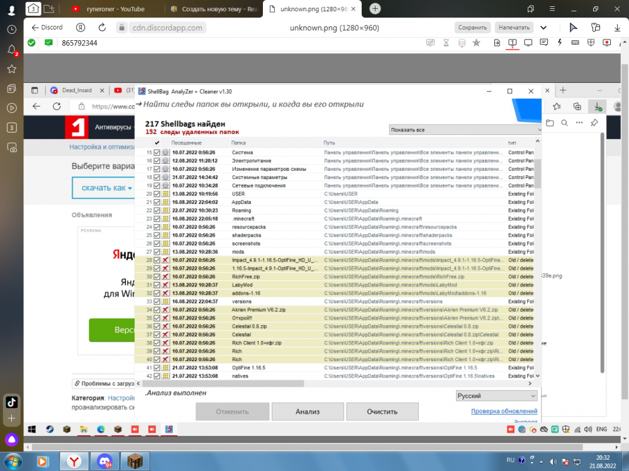Click the 'Очистить' button
The image size is (629, 471).
[382, 412]
